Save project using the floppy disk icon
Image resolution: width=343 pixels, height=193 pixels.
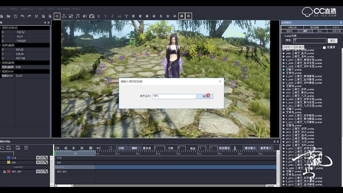click(16, 16)
